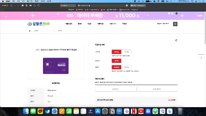This screenshot has height=116, width=206.
Task: Open System Settings from the Dock
Action: point(105,111)
